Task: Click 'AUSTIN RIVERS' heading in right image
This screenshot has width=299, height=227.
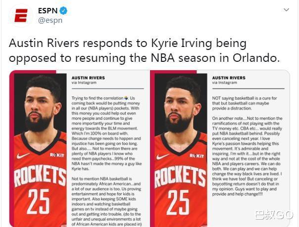Action: point(229,78)
